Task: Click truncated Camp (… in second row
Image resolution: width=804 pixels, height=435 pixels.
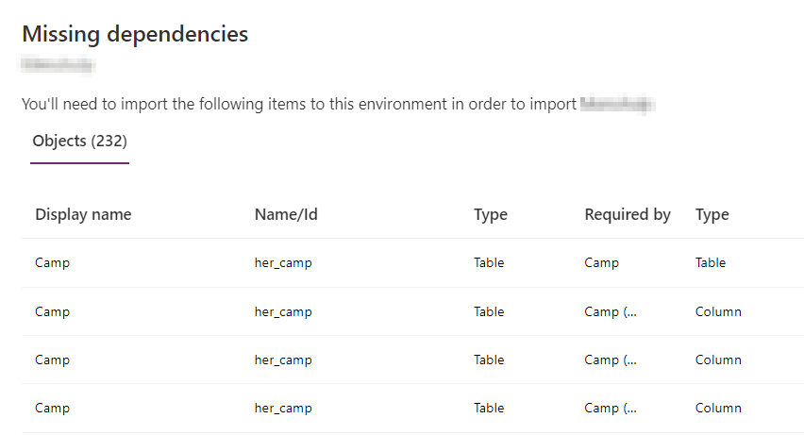Action: click(x=611, y=311)
